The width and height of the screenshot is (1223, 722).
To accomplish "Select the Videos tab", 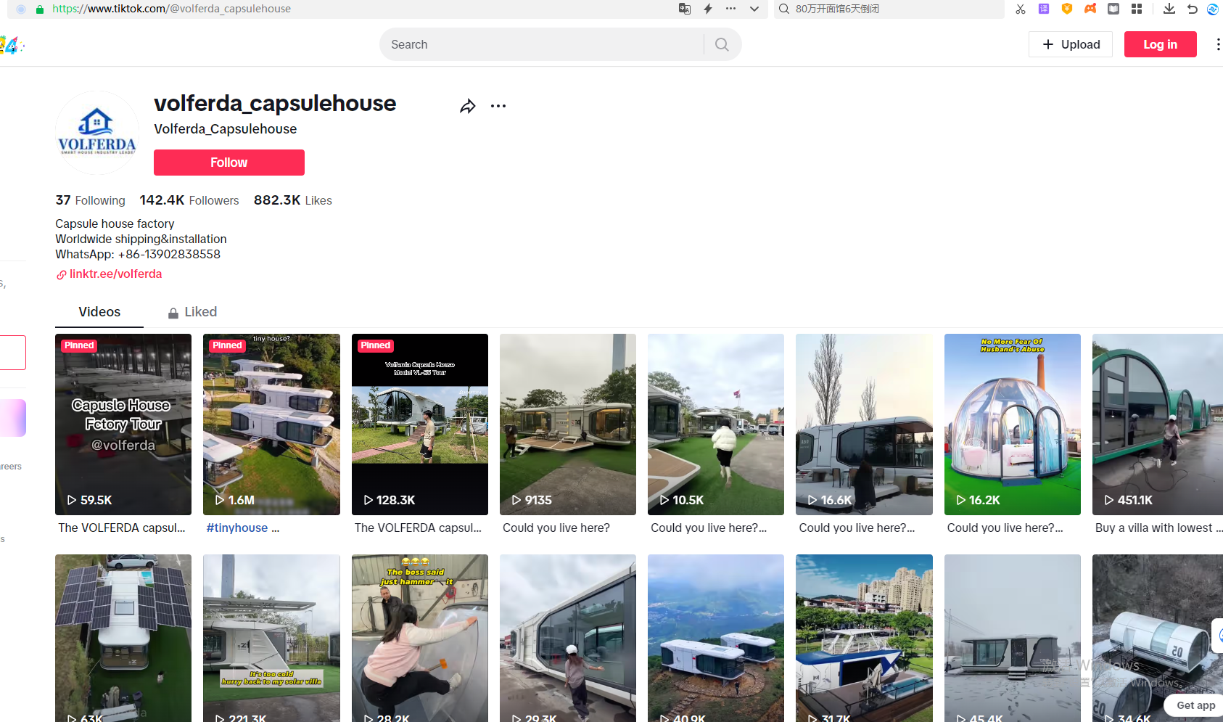I will pyautogui.click(x=99, y=312).
